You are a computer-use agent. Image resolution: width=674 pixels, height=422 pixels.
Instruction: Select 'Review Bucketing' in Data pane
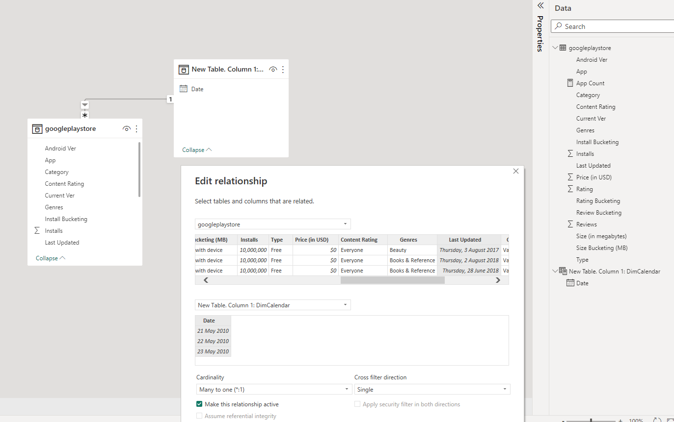599,212
